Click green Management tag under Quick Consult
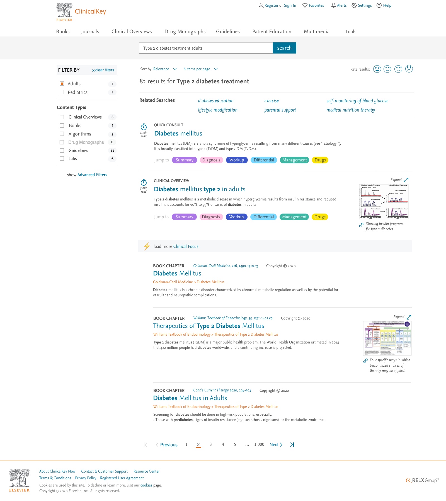Image resolution: width=446 pixels, height=501 pixels. pos(294,160)
